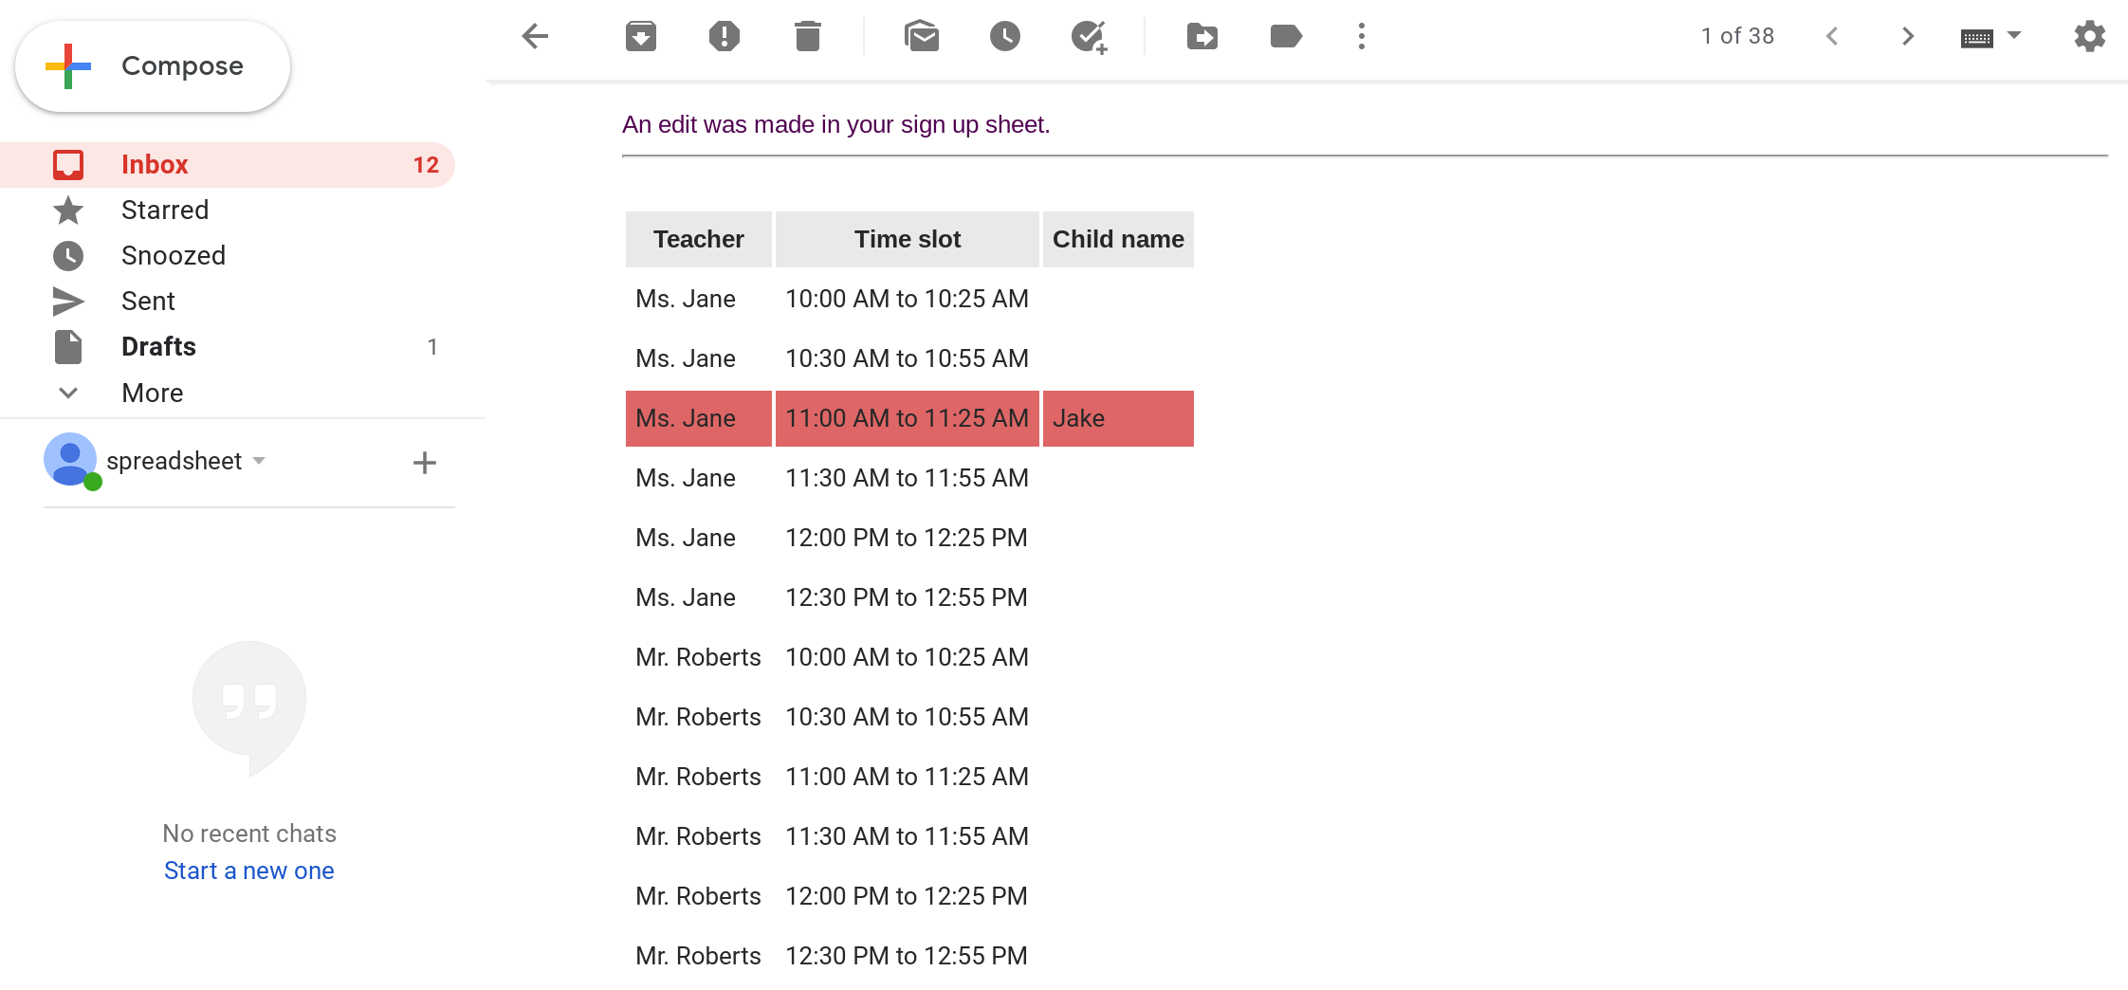Open the Labels tag icon
The width and height of the screenshot is (2128, 990).
click(x=1286, y=37)
